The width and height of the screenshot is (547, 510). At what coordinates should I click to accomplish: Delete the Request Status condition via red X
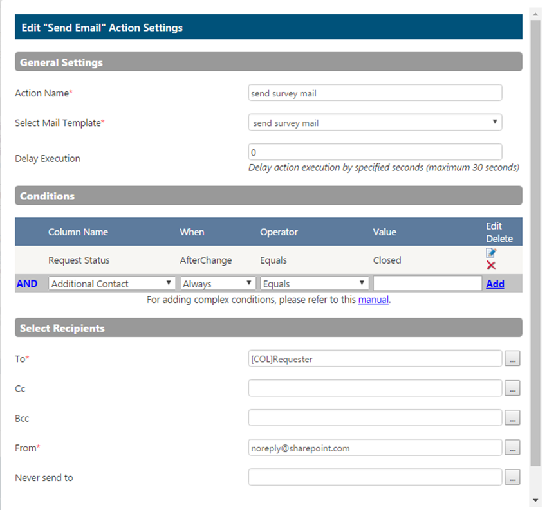(491, 266)
